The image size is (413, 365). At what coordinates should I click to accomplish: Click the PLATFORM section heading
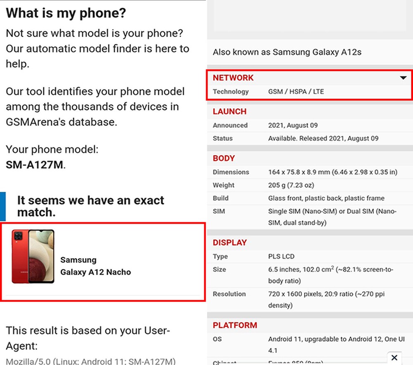point(235,325)
